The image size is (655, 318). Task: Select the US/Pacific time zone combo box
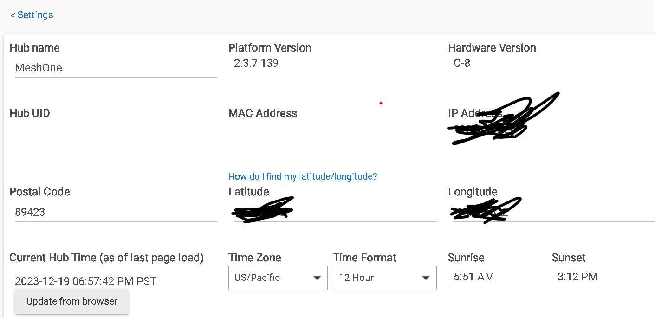278,278
